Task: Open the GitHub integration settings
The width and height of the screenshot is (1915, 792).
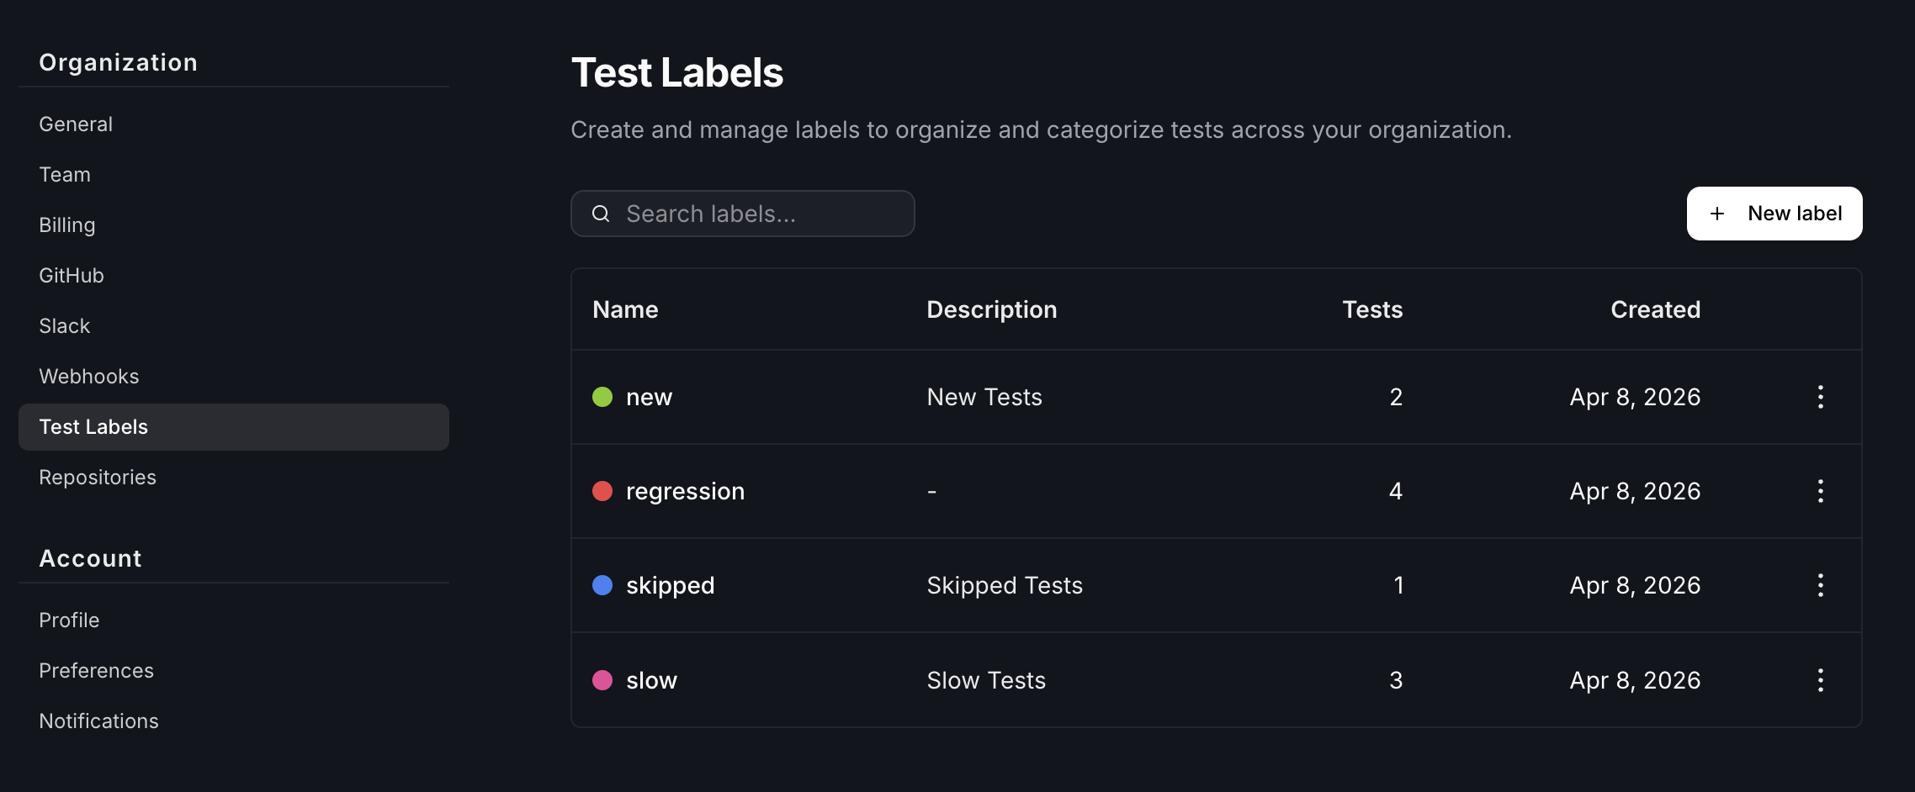Action: tap(72, 275)
